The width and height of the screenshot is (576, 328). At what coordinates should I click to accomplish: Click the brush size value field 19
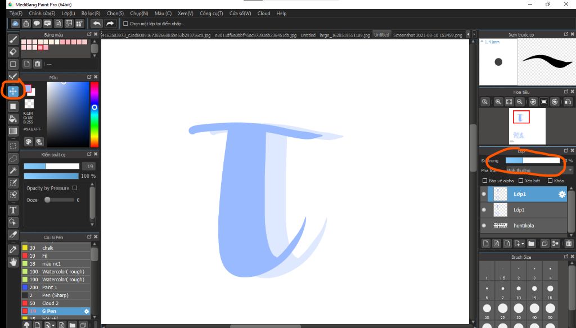pos(90,166)
